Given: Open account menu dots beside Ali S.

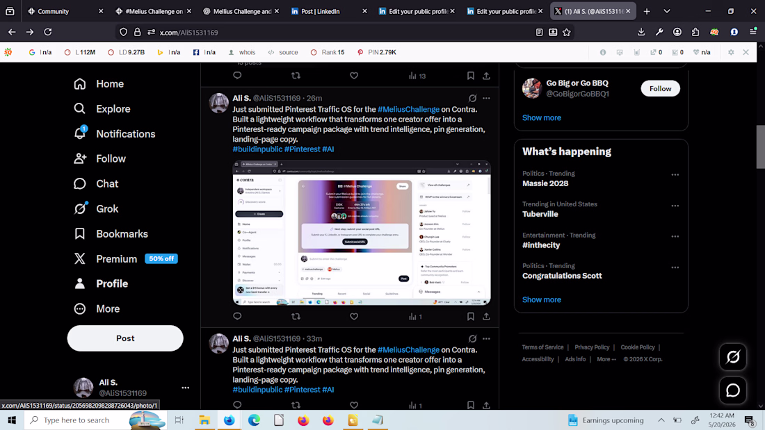Looking at the screenshot, I should pos(186,388).
